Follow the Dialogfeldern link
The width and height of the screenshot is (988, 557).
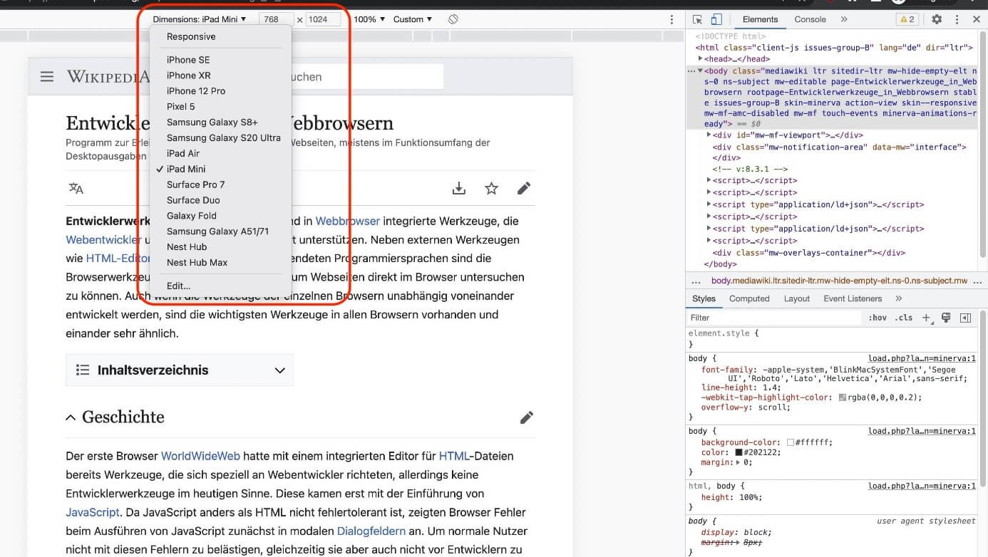tap(371, 531)
